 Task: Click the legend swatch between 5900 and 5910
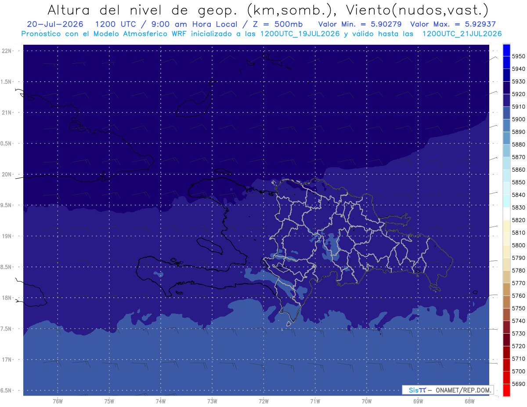click(506, 113)
